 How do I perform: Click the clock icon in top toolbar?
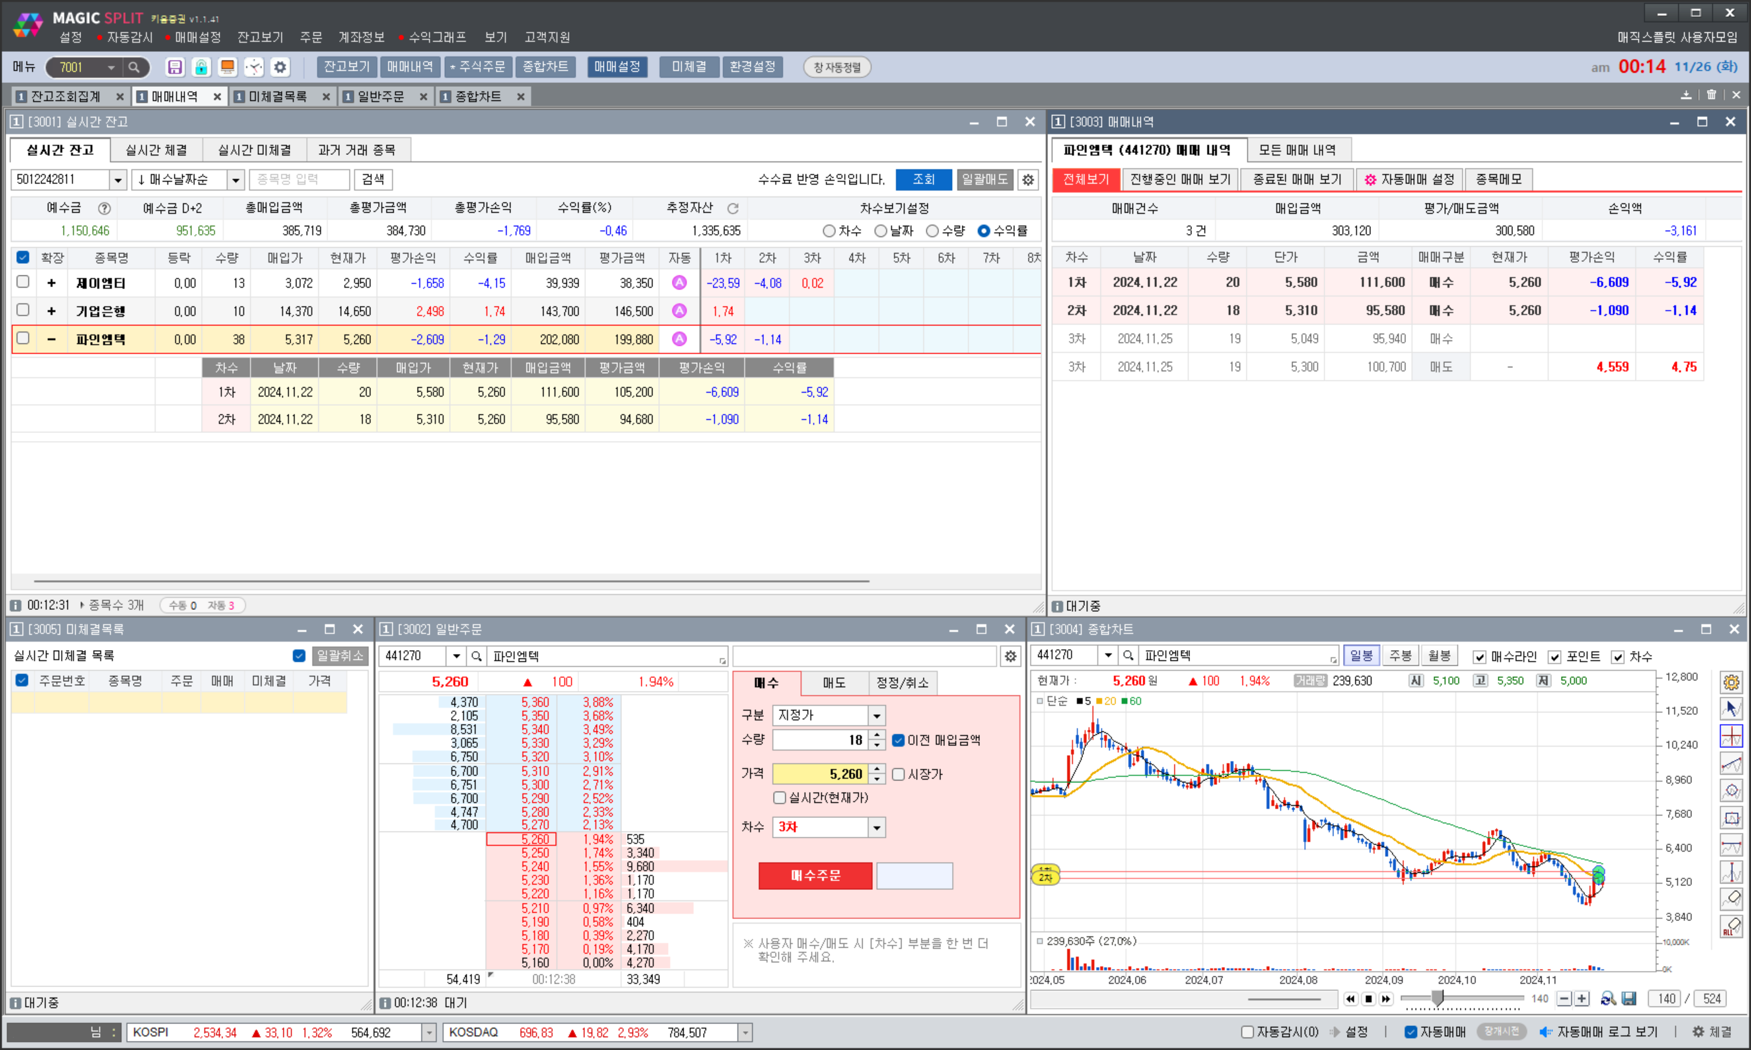point(254,67)
